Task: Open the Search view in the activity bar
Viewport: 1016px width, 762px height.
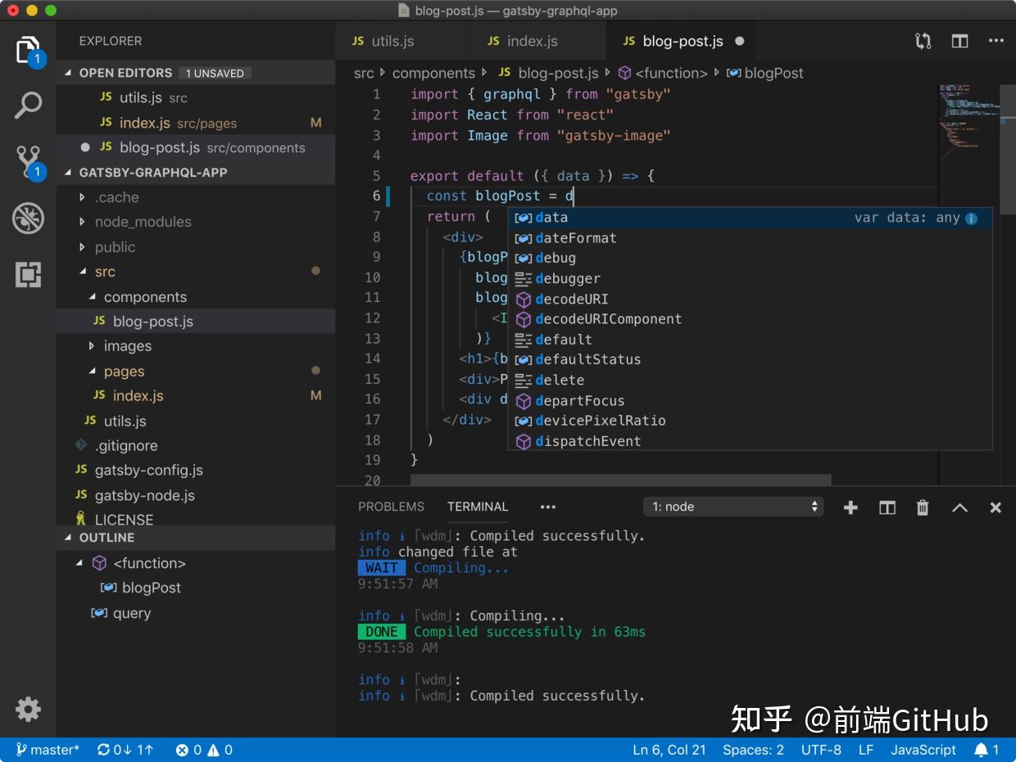Action: (x=29, y=105)
